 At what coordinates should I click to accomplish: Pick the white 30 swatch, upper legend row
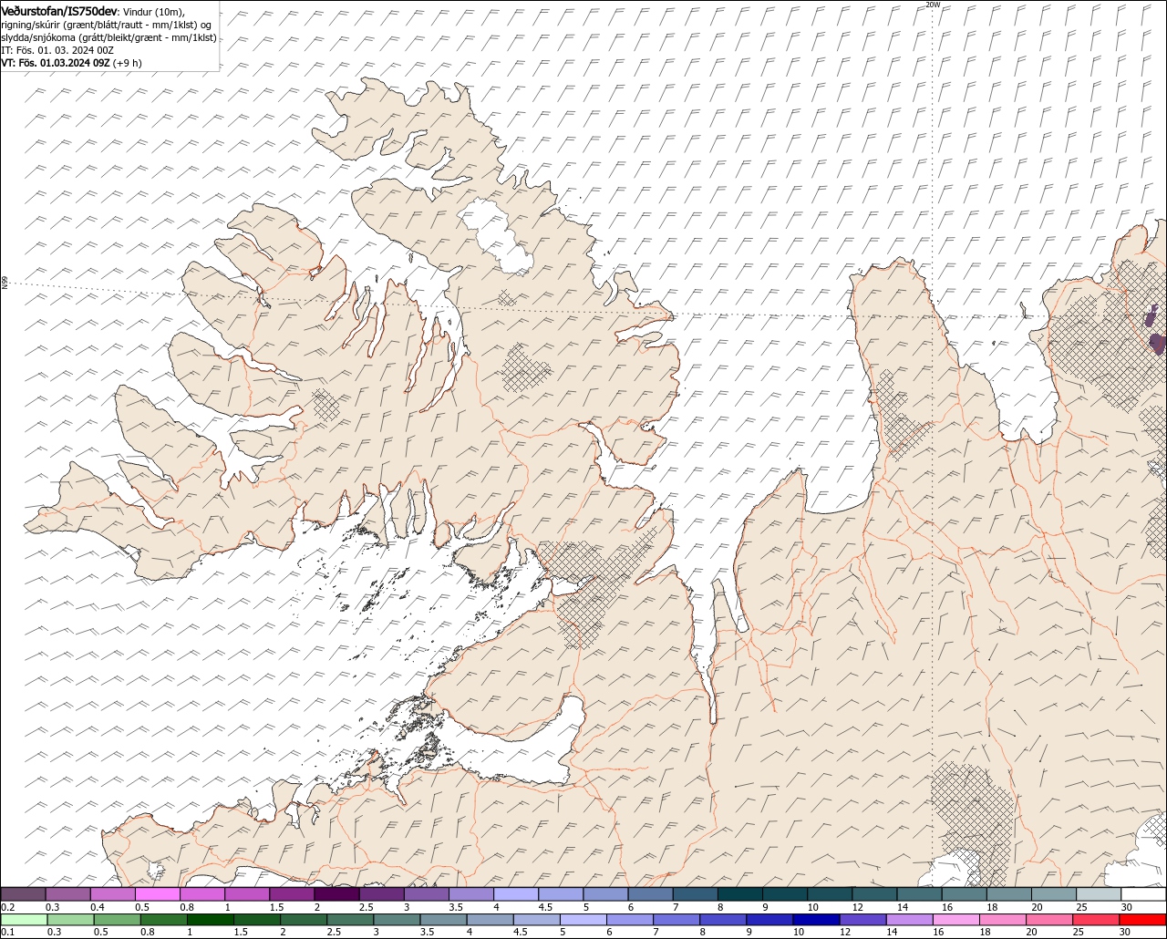tap(1143, 894)
